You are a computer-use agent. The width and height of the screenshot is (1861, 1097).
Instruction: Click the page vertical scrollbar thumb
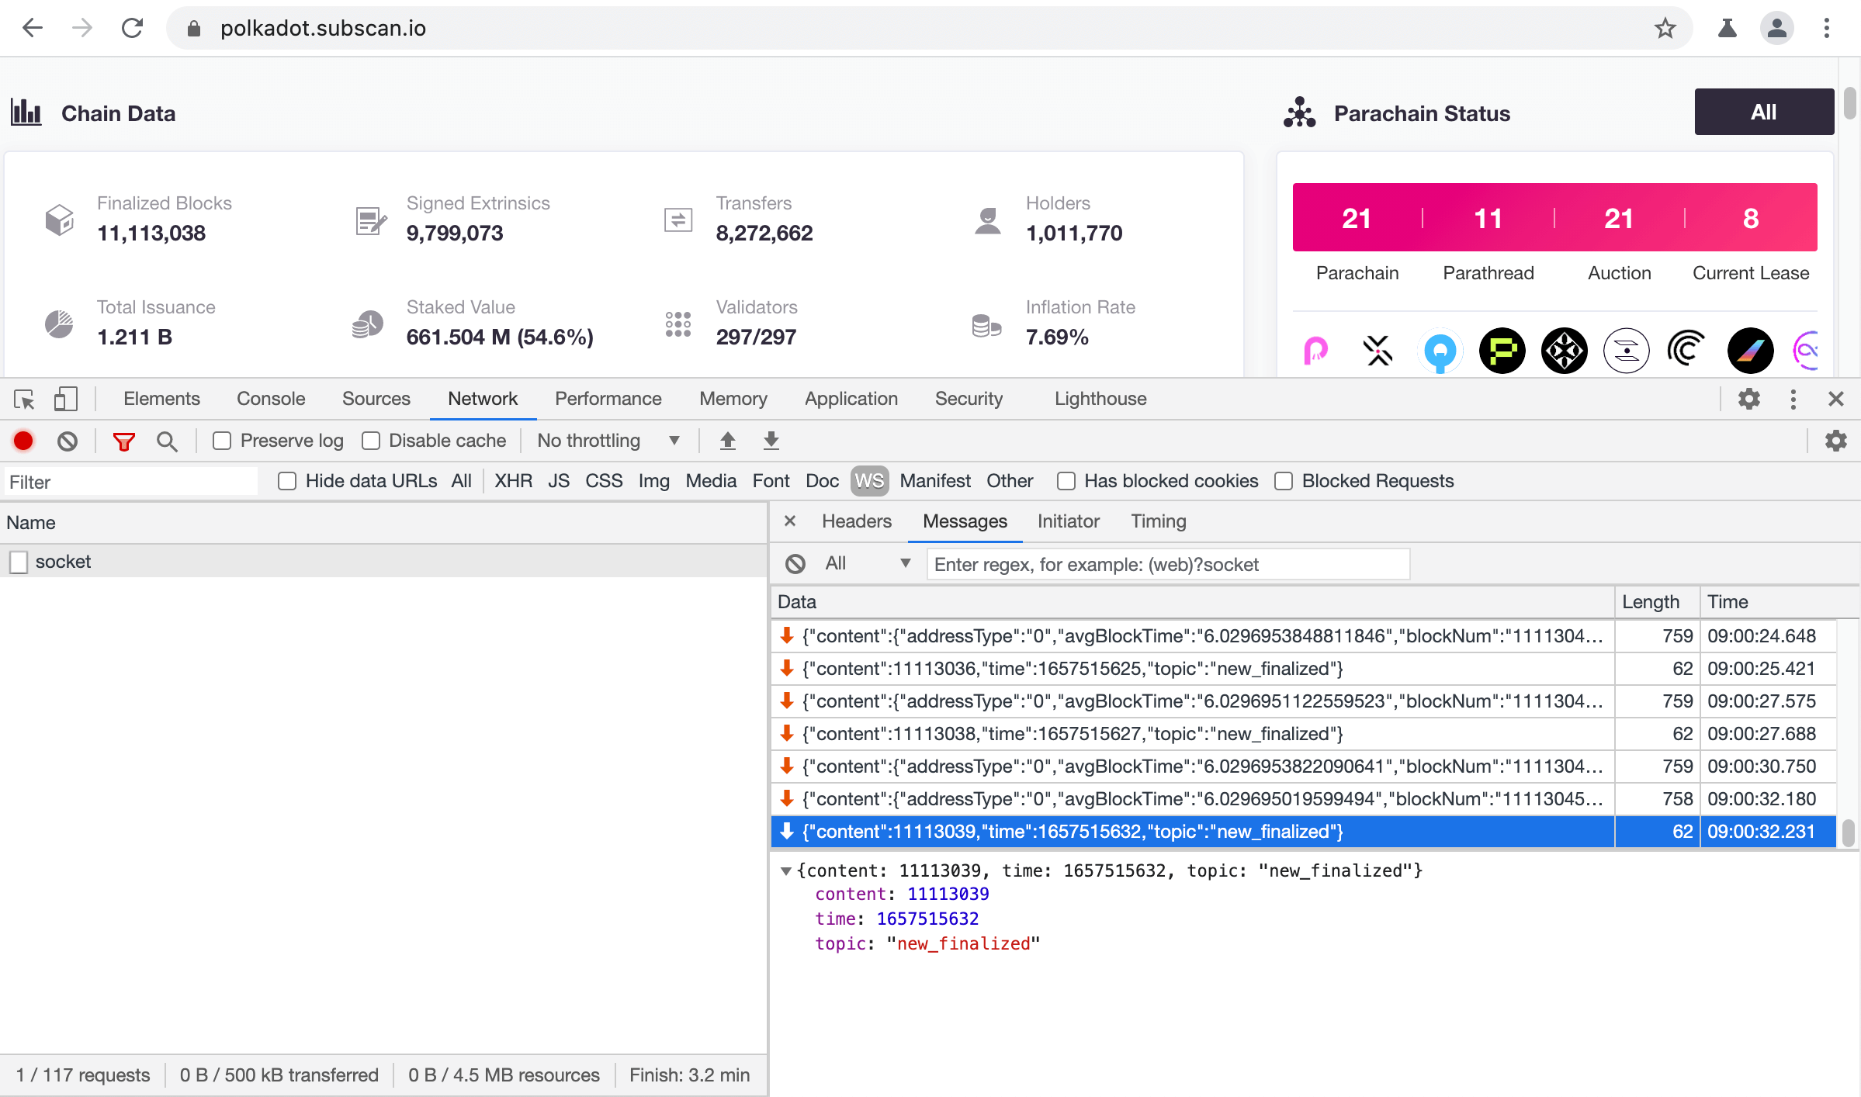(1850, 103)
